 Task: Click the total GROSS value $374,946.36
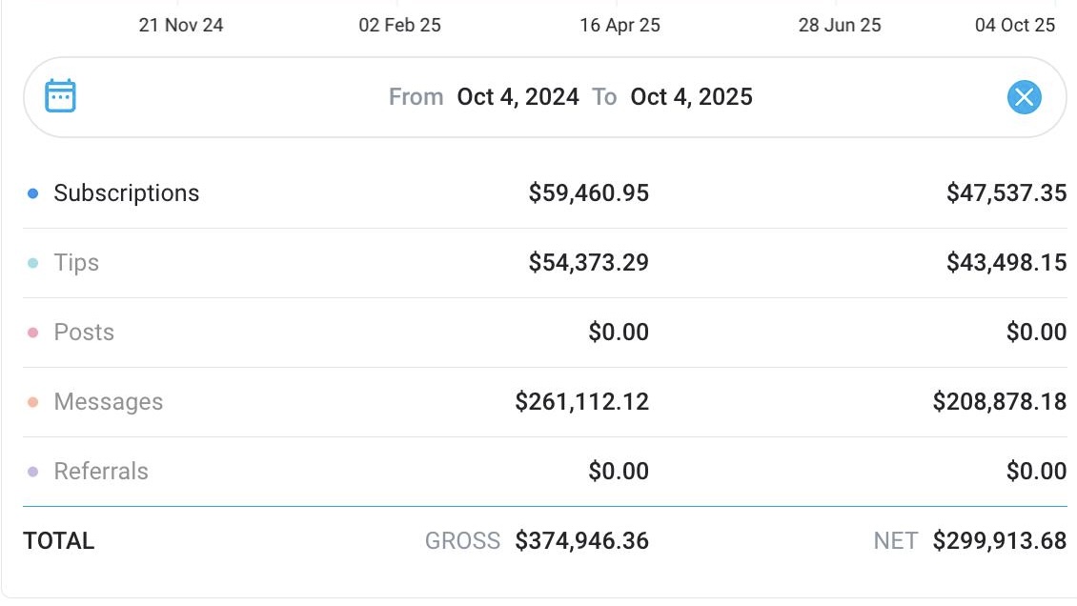point(581,541)
